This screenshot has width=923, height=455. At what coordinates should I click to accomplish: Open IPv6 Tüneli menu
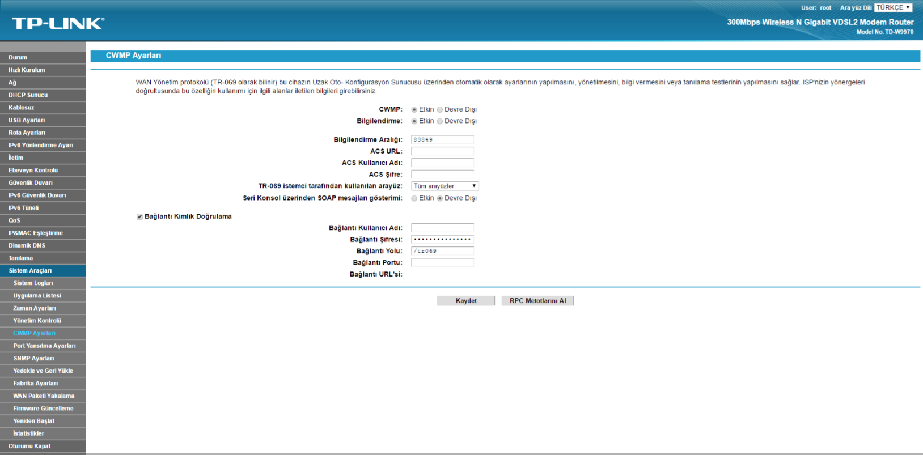43,208
